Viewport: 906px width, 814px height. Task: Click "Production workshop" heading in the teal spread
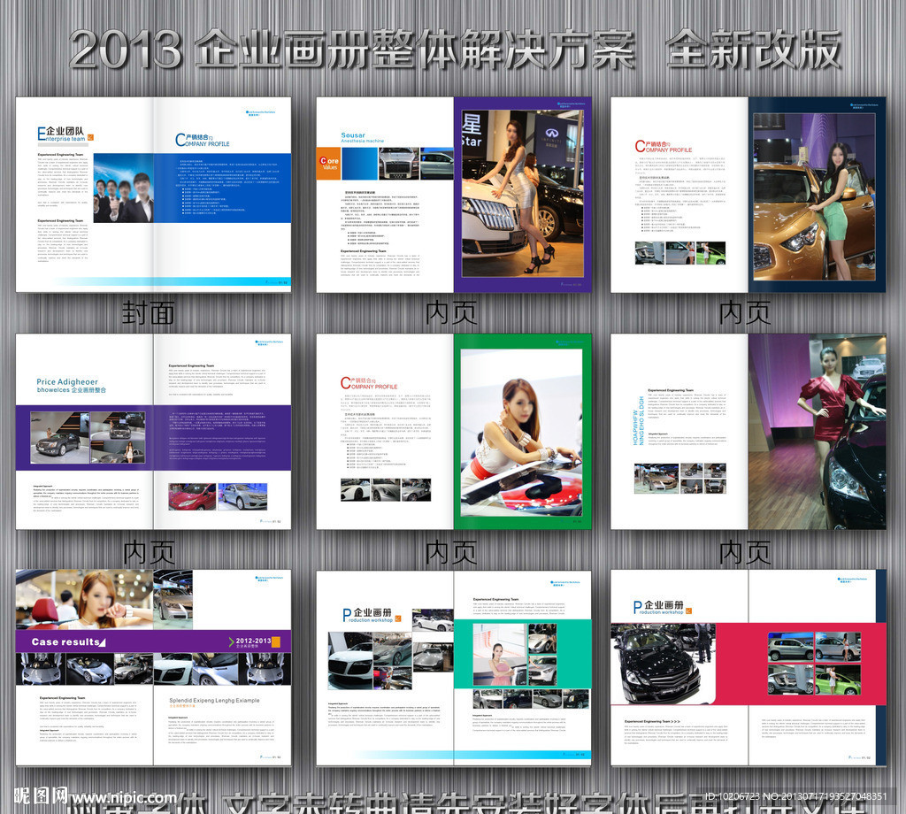(x=367, y=615)
